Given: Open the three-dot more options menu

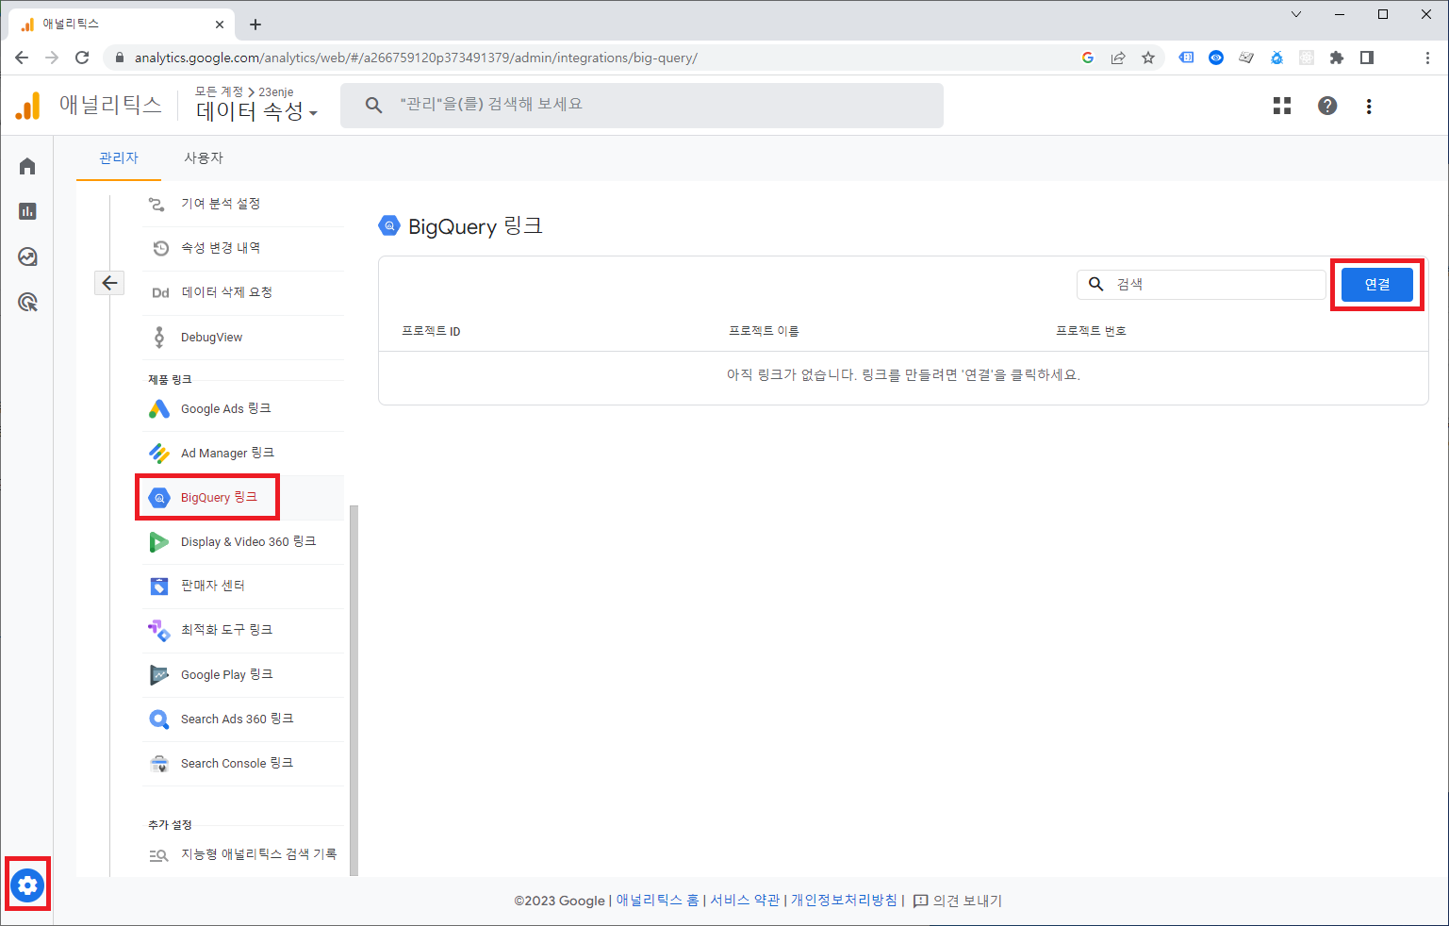Looking at the screenshot, I should (1369, 106).
